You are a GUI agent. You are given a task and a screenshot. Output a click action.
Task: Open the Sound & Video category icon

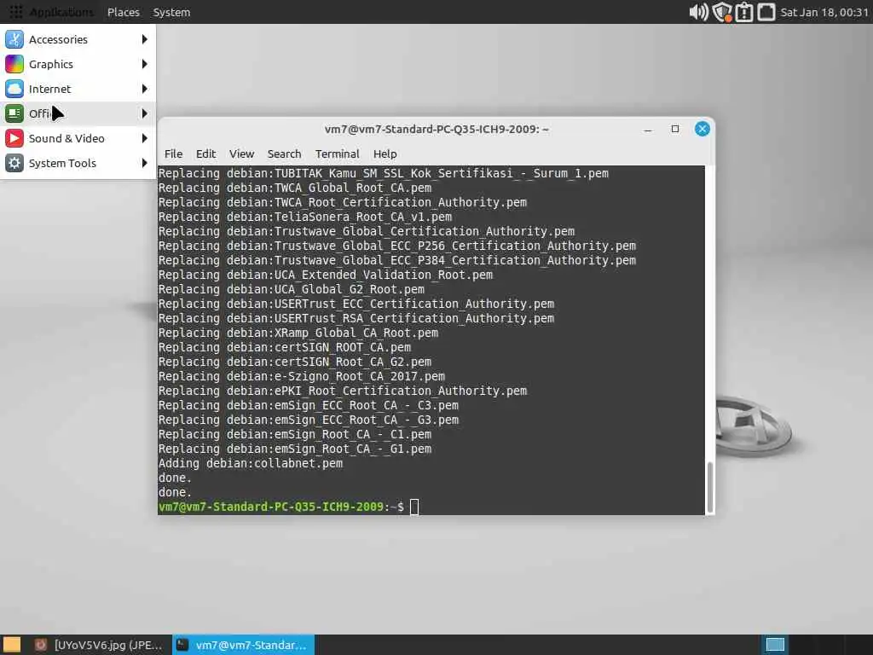pyautogui.click(x=14, y=138)
